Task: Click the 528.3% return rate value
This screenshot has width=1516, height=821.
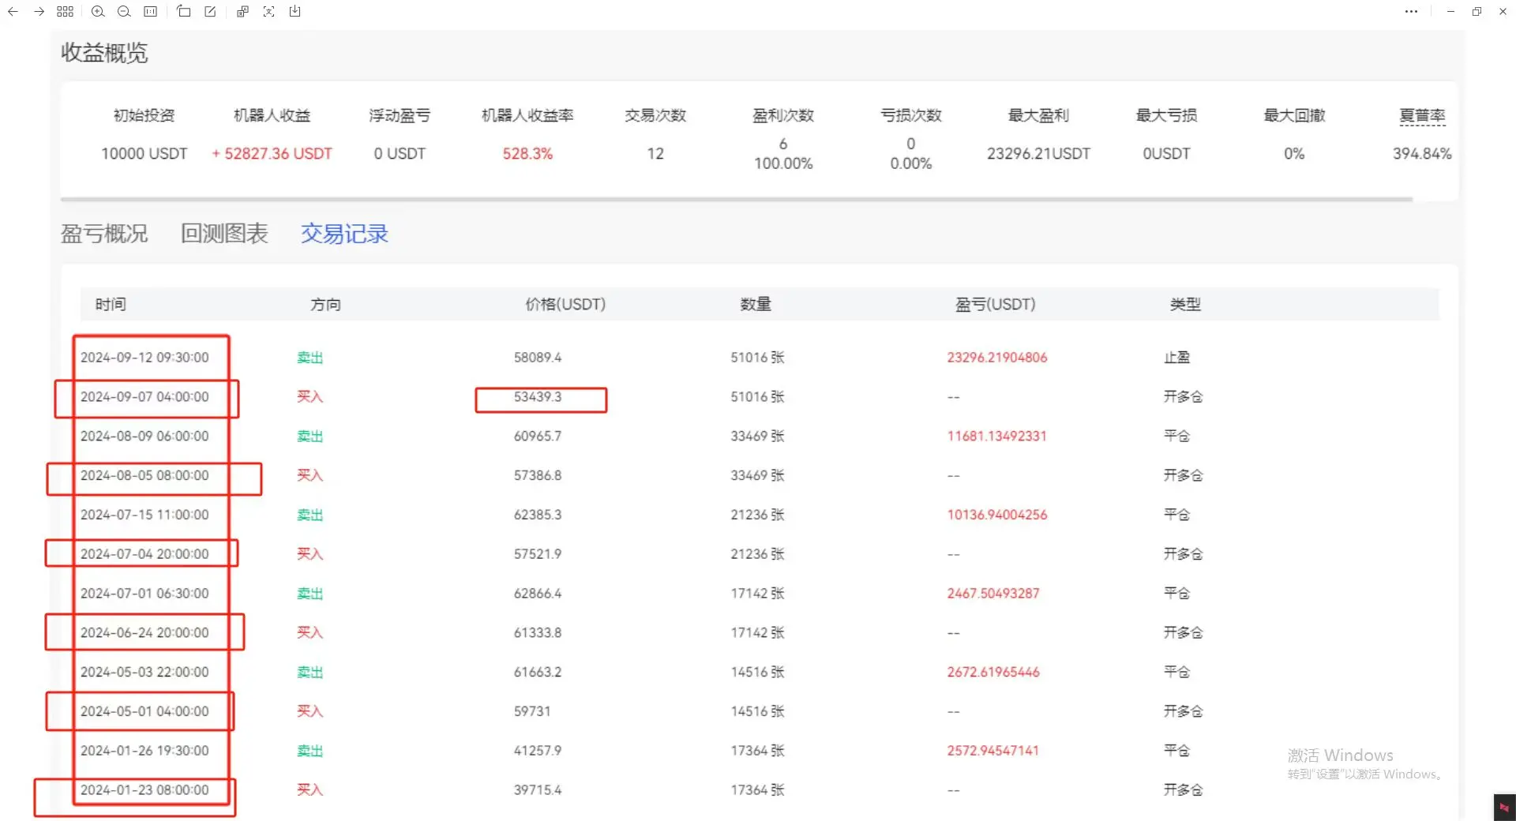Action: click(527, 154)
